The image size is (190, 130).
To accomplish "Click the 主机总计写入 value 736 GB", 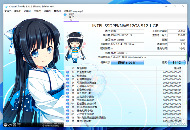I will (x=177, y=35).
